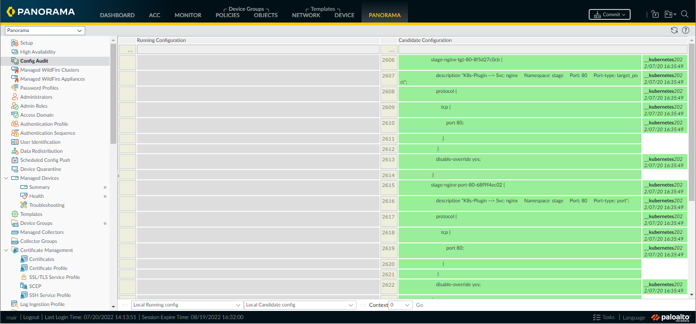Click the Go button beside Context

click(419, 305)
